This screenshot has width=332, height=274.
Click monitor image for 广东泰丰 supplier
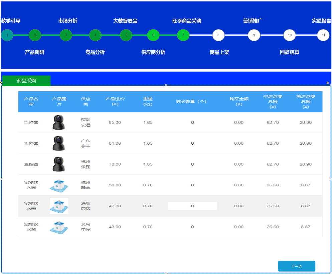click(59, 143)
